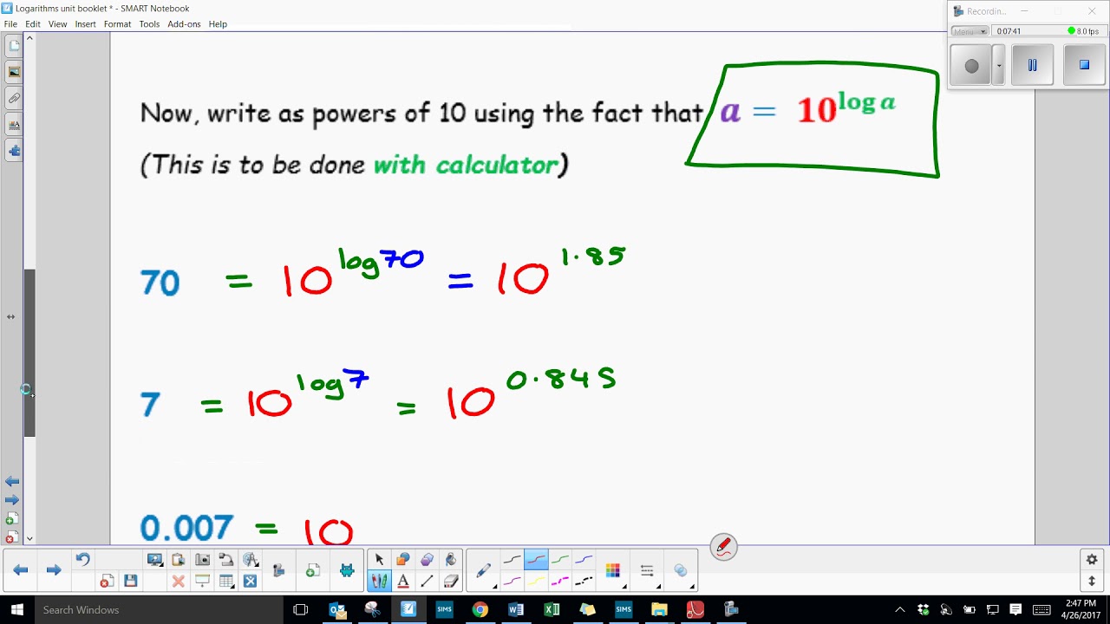
Task: Open the screen capture camera tool
Action: coord(202,559)
